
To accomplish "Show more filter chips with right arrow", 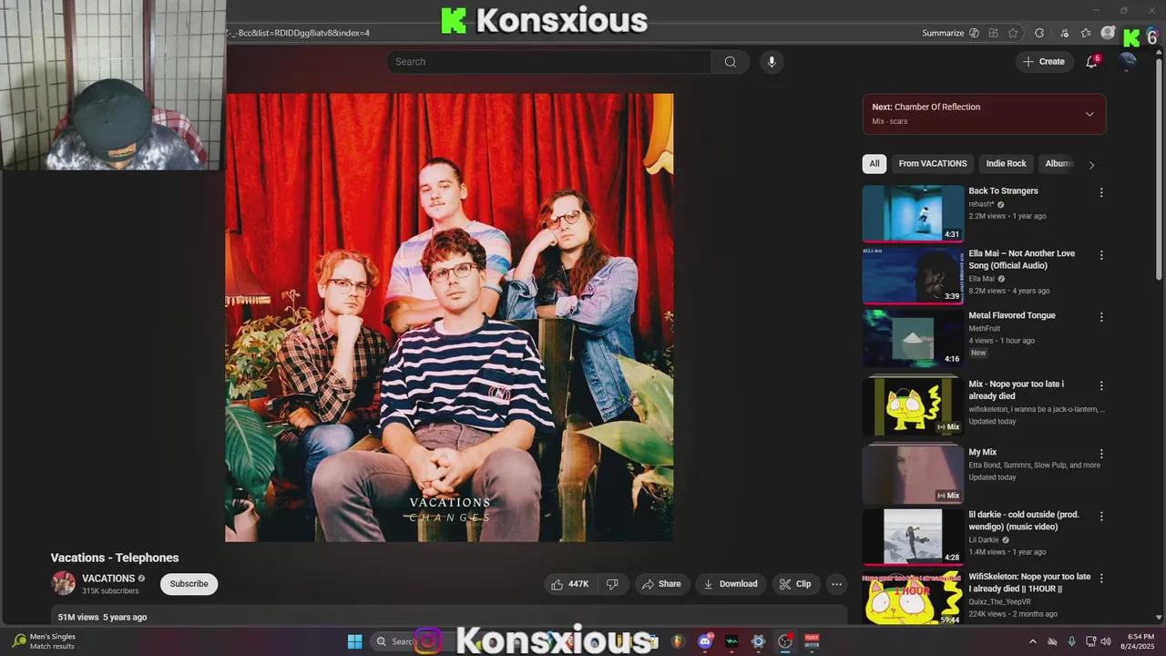I will 1091,165.
